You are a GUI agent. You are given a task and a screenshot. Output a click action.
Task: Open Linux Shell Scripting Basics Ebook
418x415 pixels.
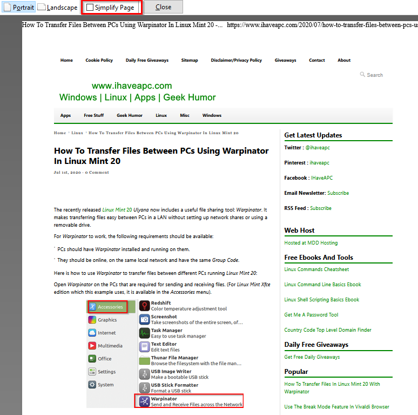point(322,300)
